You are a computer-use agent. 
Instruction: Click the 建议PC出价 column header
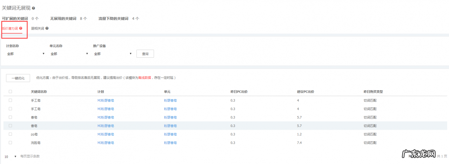click(305, 92)
